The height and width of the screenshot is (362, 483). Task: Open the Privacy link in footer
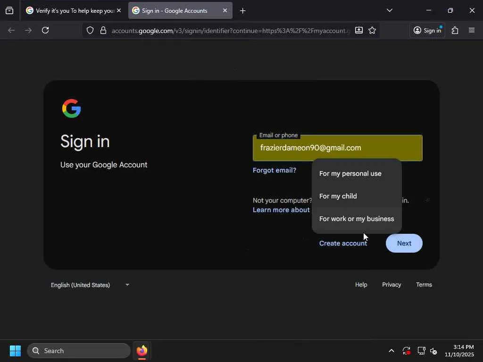tap(391, 285)
